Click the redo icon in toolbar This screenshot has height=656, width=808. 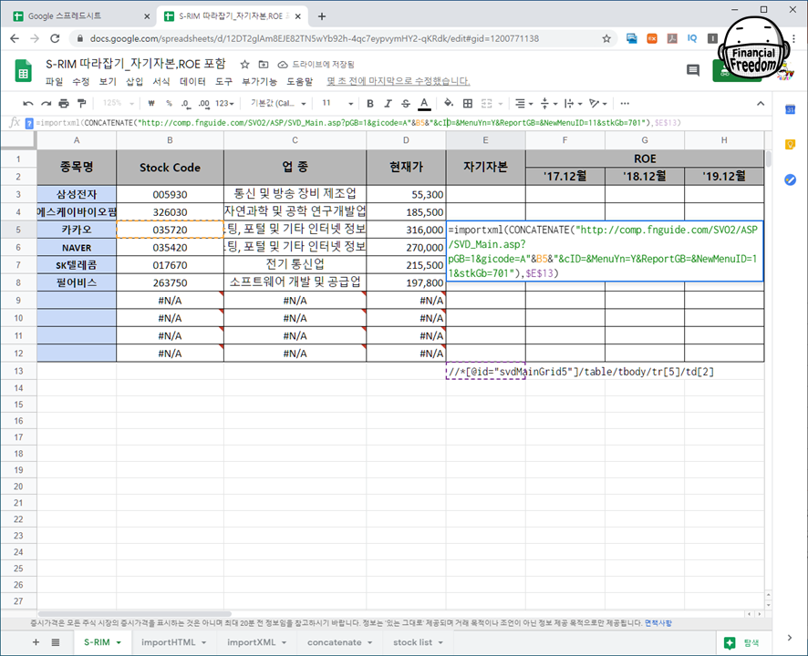pos(47,104)
